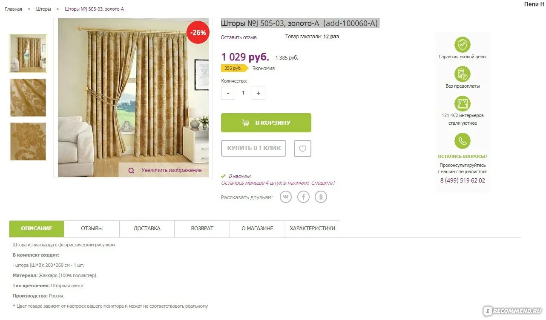546x320 pixels.
Task: Add curtain to favorites with heart icon
Action: pos(302,149)
